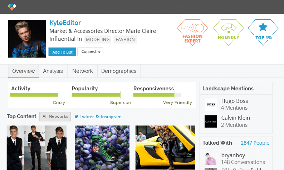Image resolution: width=284 pixels, height=170 pixels.
Task: Select the All Networks filter
Action: [55, 116]
